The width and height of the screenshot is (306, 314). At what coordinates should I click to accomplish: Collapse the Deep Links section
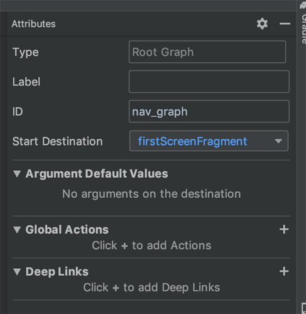pyautogui.click(x=17, y=272)
